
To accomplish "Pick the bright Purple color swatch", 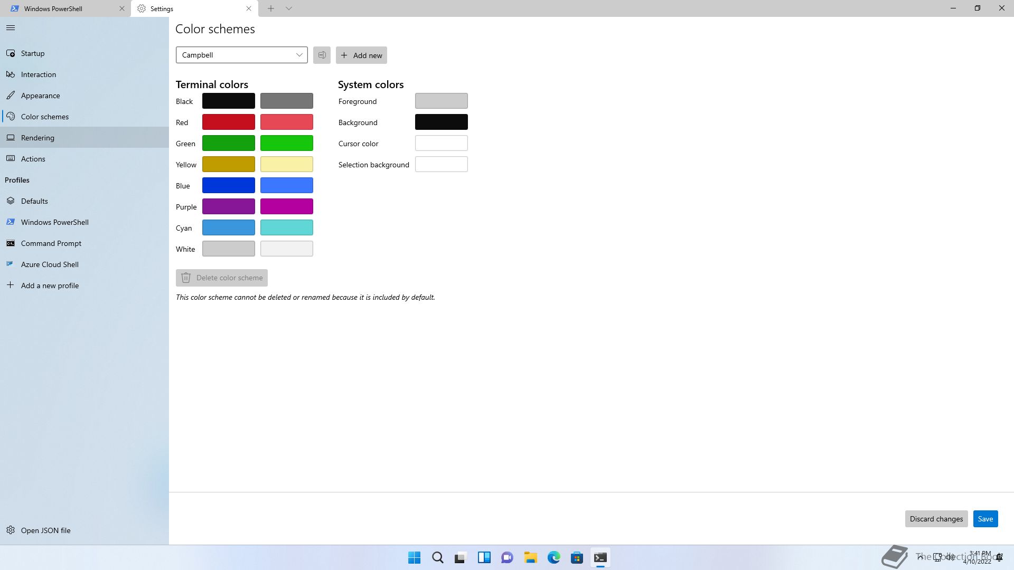I will (x=287, y=206).
